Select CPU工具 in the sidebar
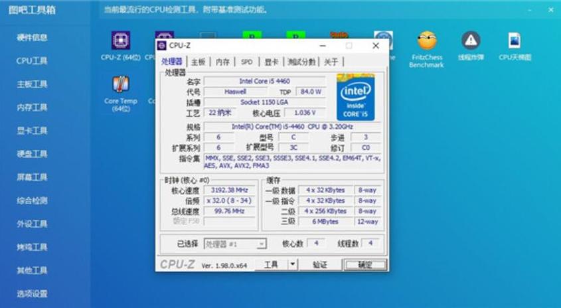 (32, 61)
